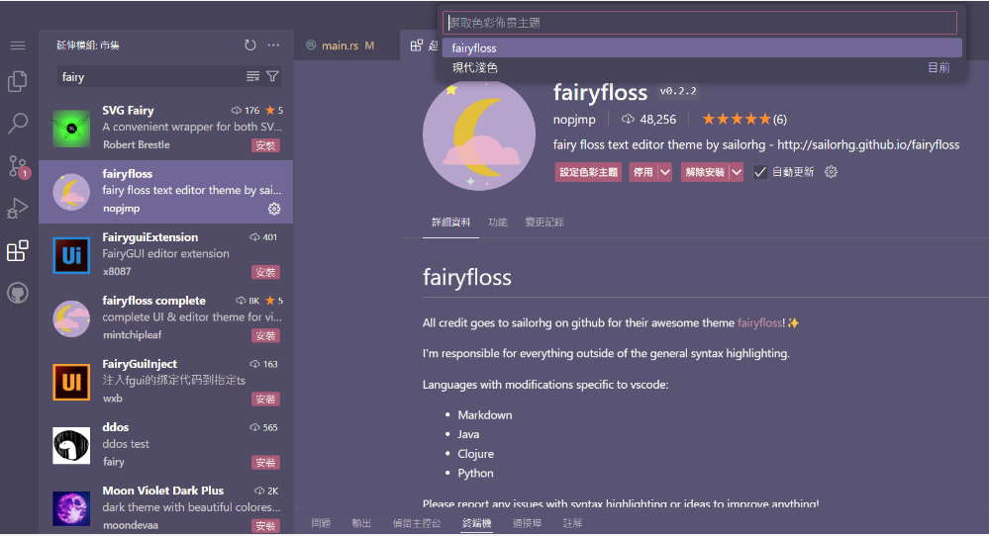The height and width of the screenshot is (536, 989).
Task: Install FairyguiExtension extension
Action: (x=265, y=272)
